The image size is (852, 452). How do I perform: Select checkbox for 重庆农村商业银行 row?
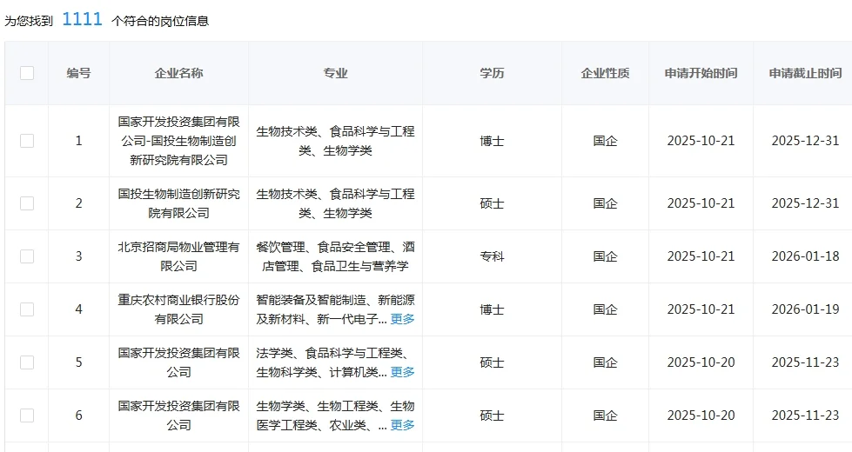27,309
